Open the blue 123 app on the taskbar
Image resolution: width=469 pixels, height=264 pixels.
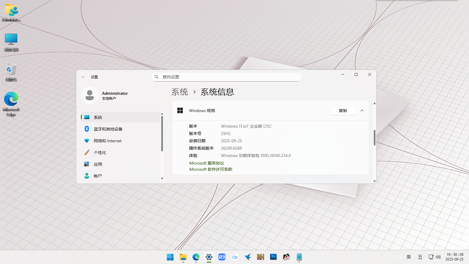pos(222,257)
